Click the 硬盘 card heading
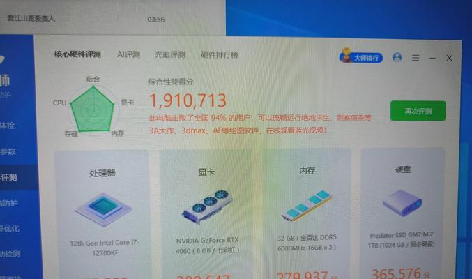Screen dimensions: 472x279 point(403,169)
